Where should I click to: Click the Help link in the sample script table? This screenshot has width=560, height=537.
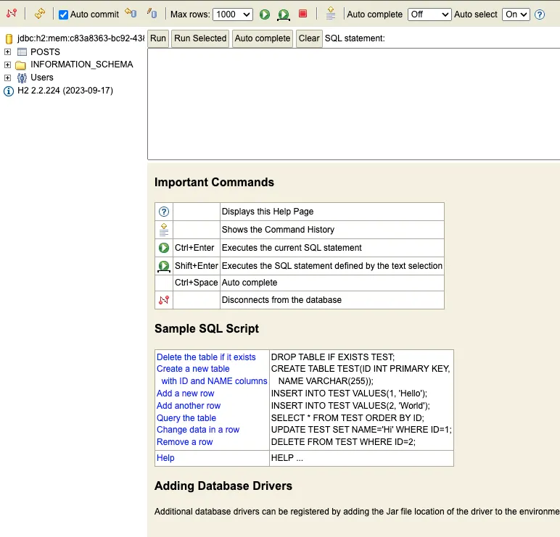pos(165,458)
